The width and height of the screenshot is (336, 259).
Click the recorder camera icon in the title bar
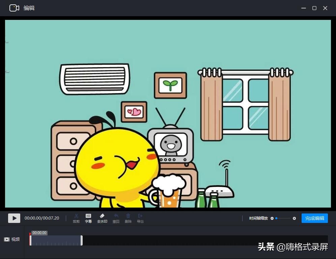pos(14,8)
